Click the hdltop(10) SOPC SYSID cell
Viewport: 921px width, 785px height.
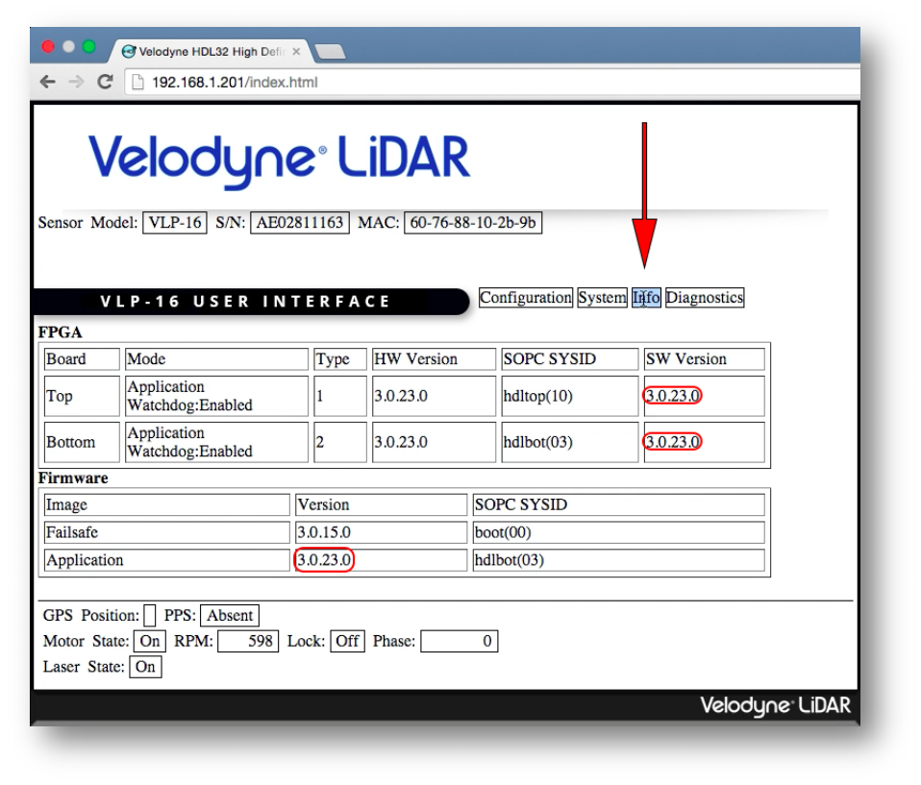click(570, 396)
